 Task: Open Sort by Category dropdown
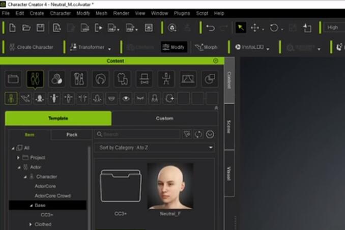tap(155, 148)
